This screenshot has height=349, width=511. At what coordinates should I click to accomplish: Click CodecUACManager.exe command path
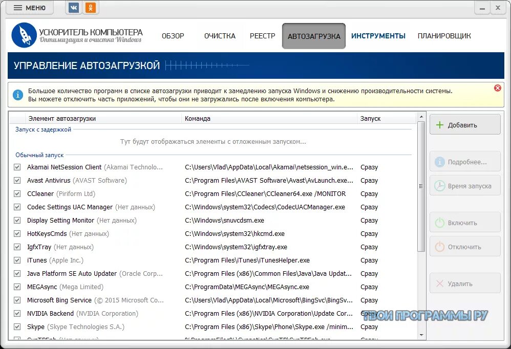tap(265, 207)
